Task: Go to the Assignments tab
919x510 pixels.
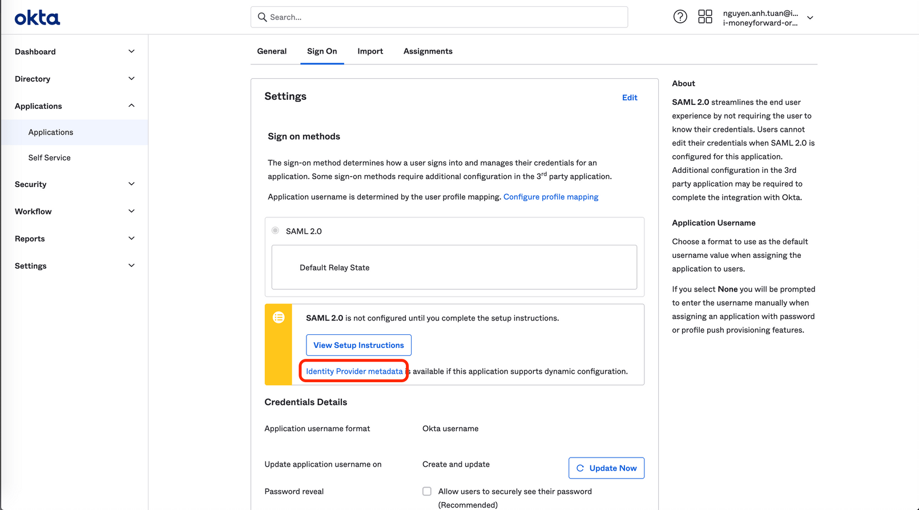Action: 428,51
